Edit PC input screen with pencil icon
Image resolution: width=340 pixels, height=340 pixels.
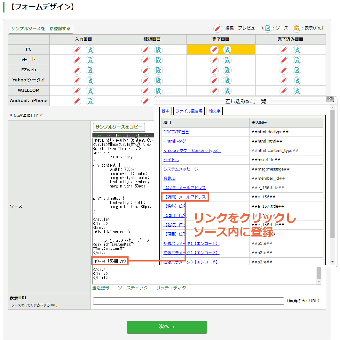click(x=77, y=50)
